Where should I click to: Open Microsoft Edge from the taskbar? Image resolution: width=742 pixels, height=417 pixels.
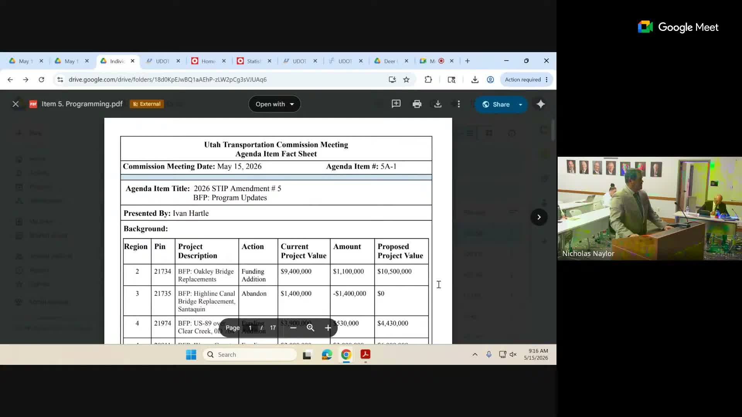pos(327,354)
